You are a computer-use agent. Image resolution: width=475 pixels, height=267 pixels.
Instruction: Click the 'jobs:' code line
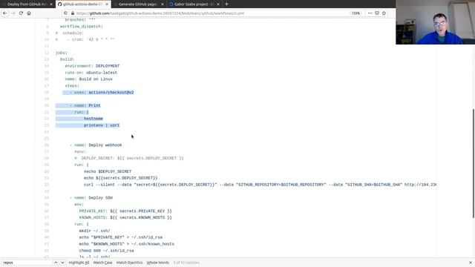tap(62, 53)
